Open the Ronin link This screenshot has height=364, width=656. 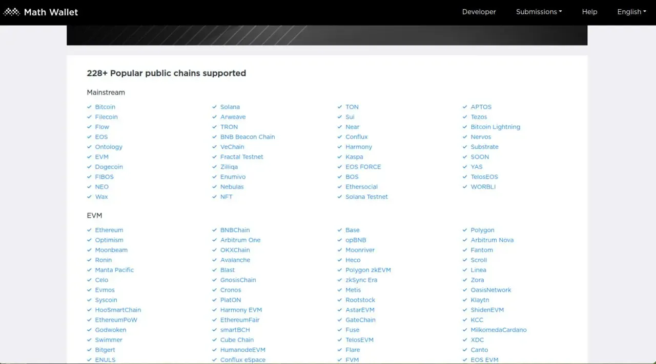pyautogui.click(x=103, y=260)
